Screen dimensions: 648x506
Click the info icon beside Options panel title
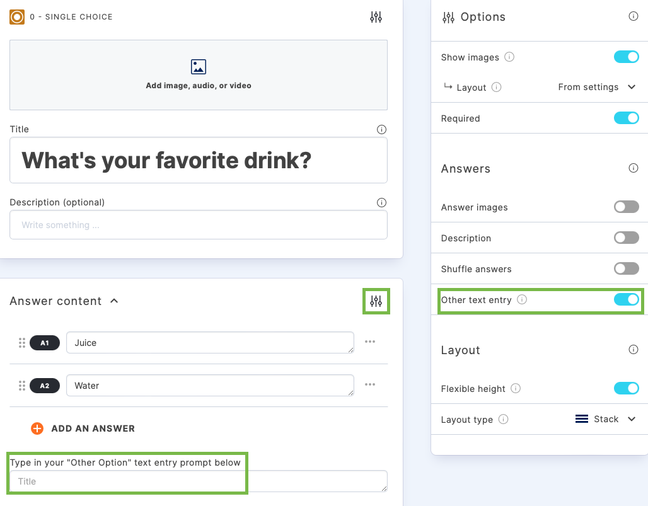click(x=634, y=16)
